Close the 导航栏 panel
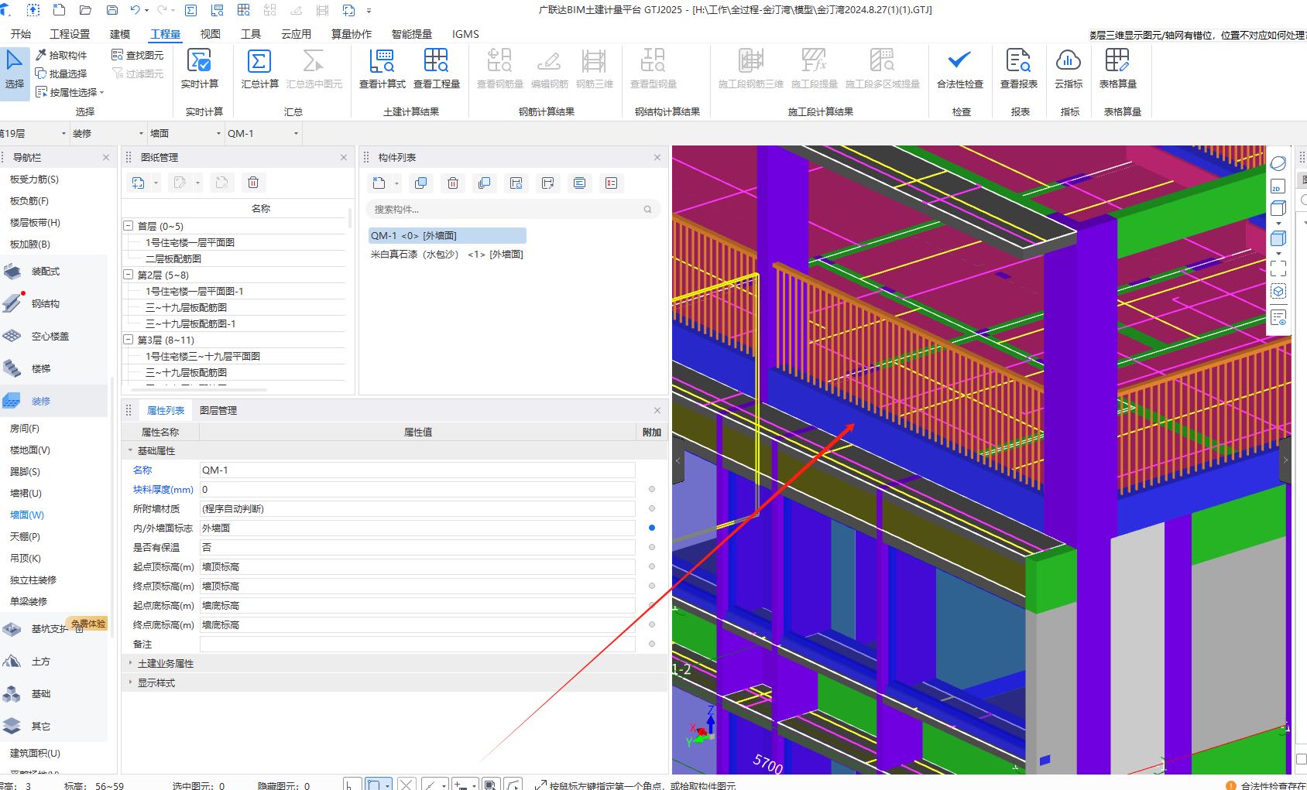The height and width of the screenshot is (790, 1307). coord(106,157)
